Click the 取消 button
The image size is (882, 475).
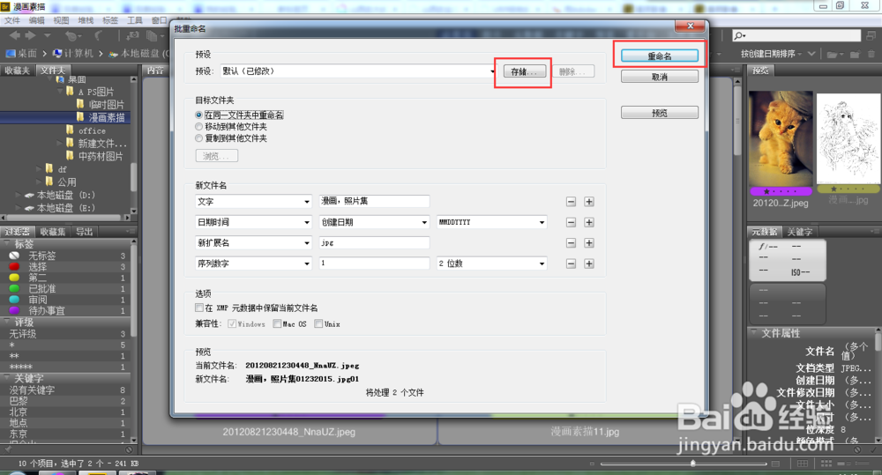(x=659, y=77)
